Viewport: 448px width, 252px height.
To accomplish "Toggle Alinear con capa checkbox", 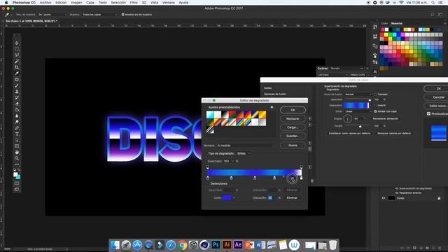I will [x=375, y=111].
